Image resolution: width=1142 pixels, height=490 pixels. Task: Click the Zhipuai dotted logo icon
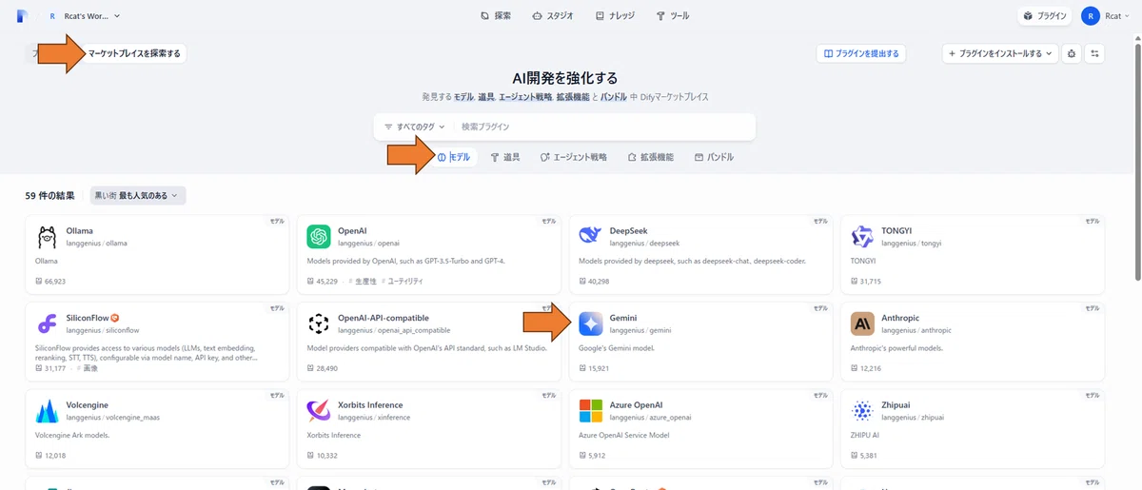862,411
